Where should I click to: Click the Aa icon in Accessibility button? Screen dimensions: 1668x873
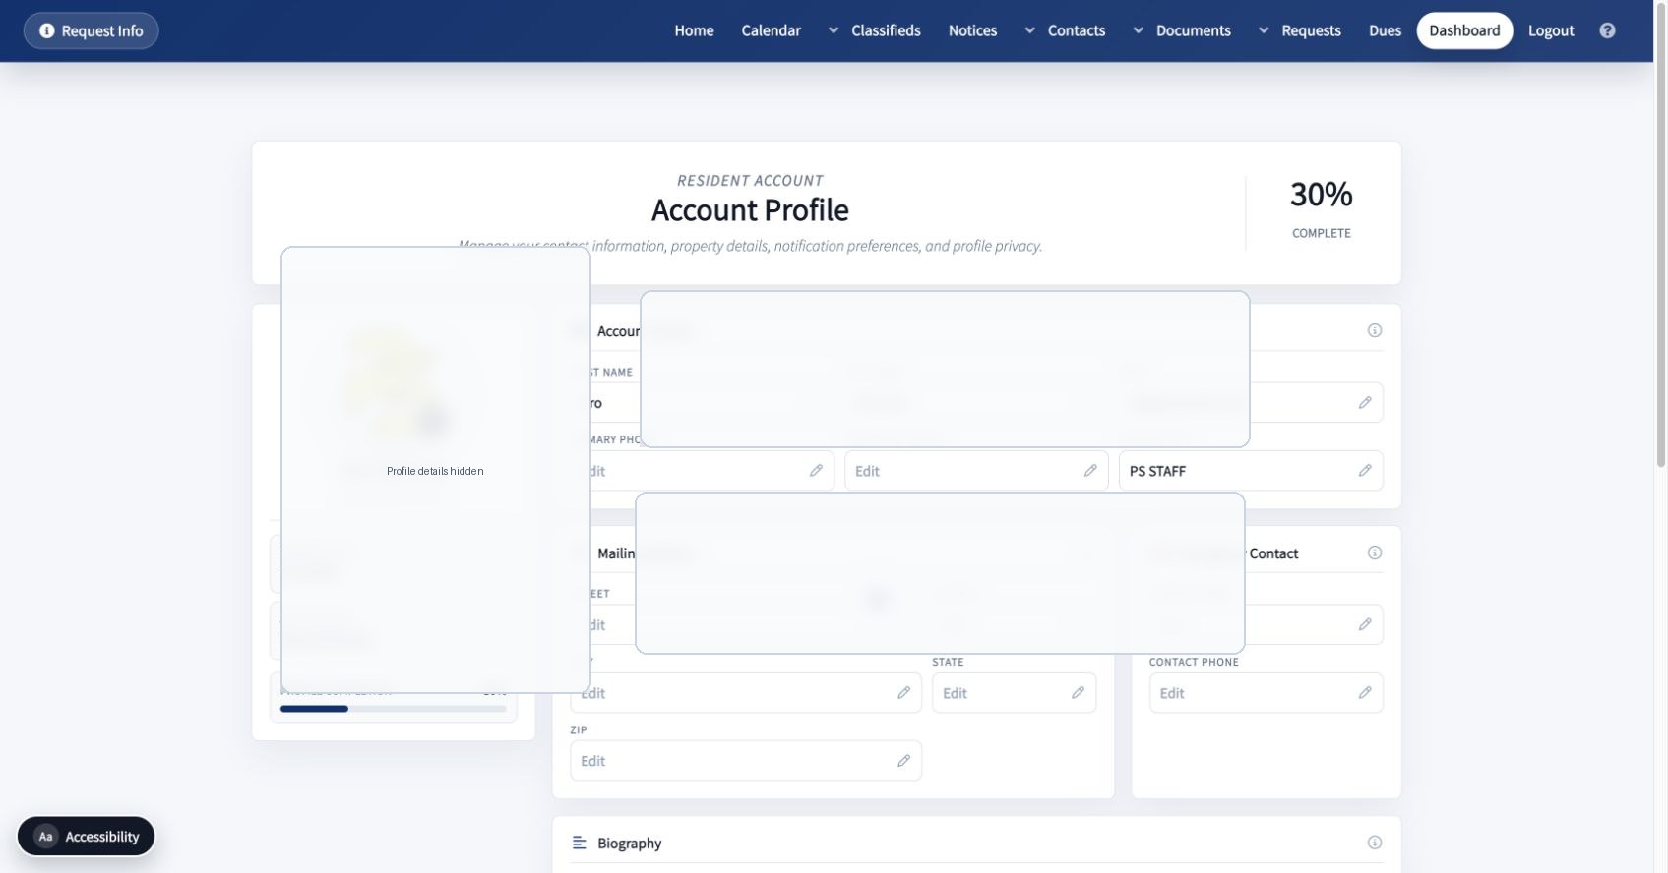(x=45, y=837)
